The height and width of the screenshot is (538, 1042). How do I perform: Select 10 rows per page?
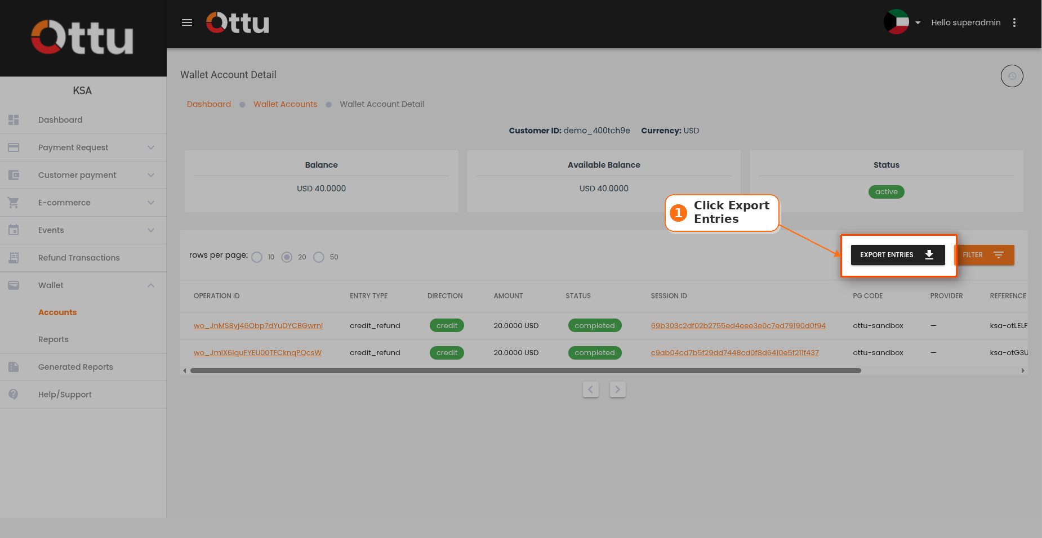(257, 257)
